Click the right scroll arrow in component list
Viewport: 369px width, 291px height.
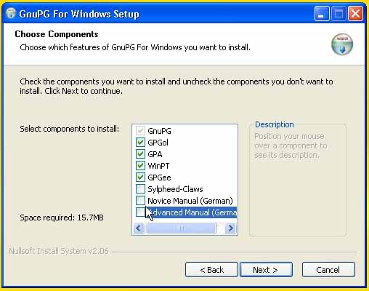230,228
